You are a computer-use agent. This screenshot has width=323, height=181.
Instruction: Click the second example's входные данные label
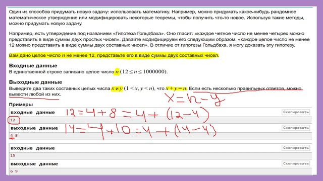[32, 148]
